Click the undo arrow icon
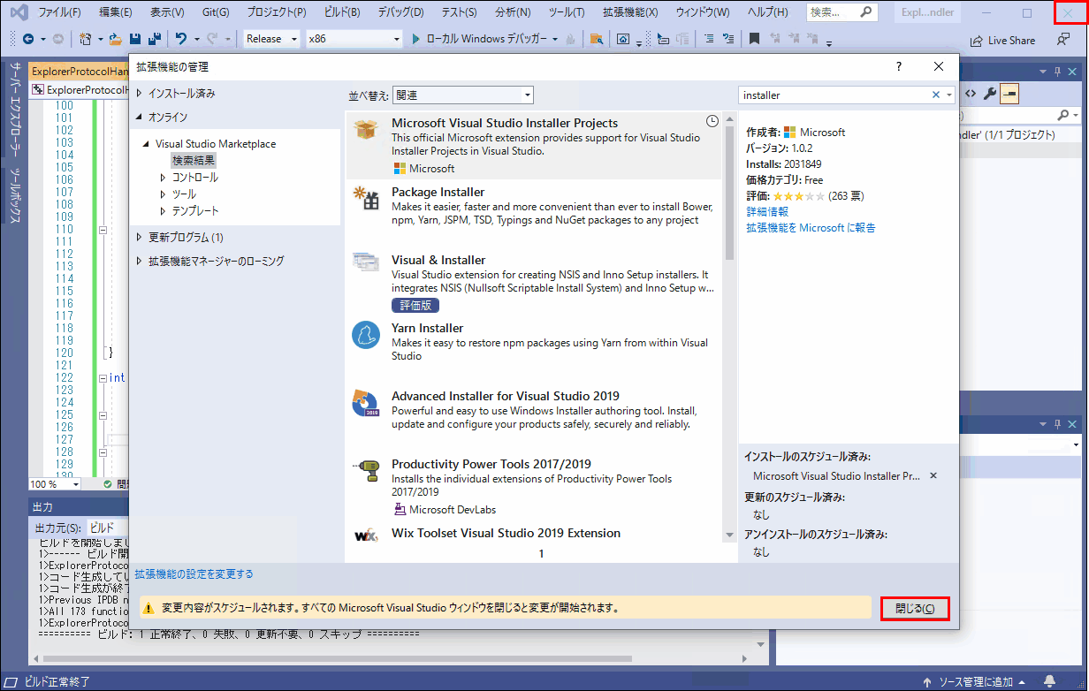Screen dimensions: 1089x691 pos(181,39)
